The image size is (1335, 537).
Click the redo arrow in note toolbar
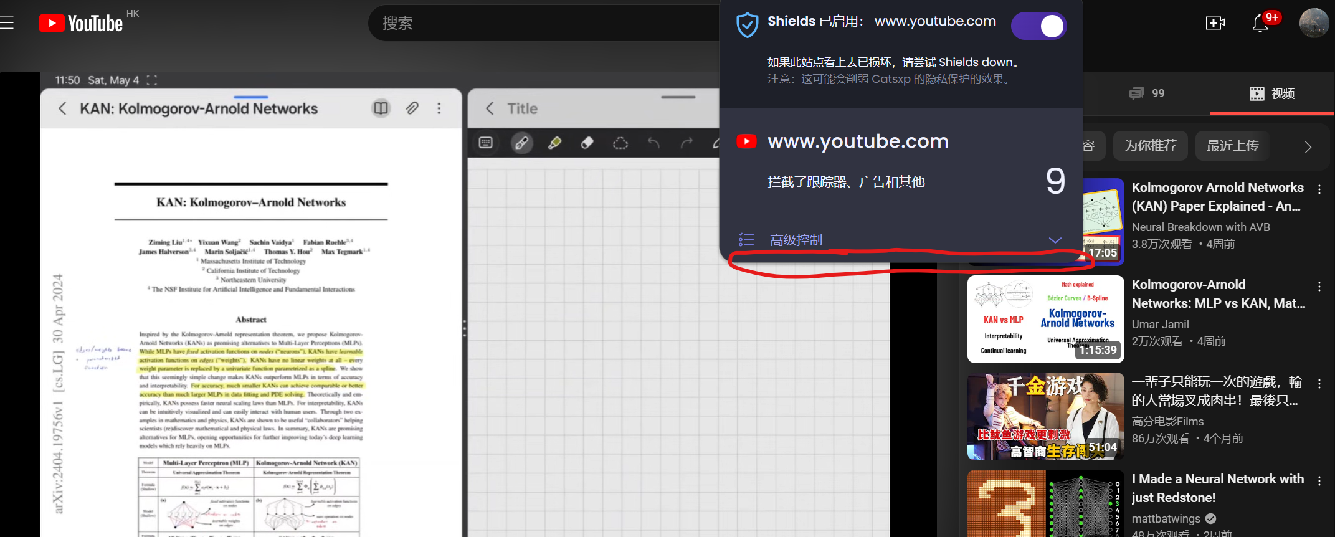tap(687, 143)
